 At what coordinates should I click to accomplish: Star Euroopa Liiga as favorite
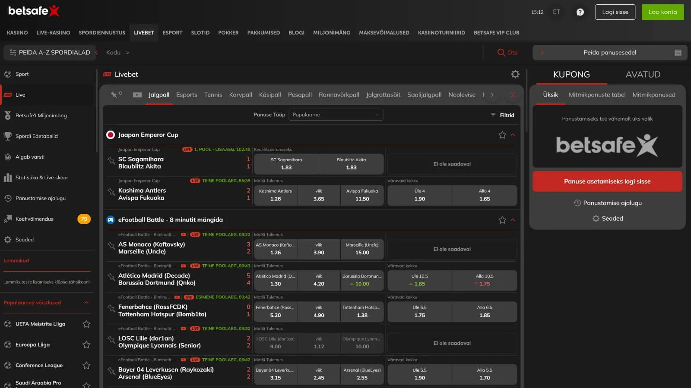tap(86, 344)
